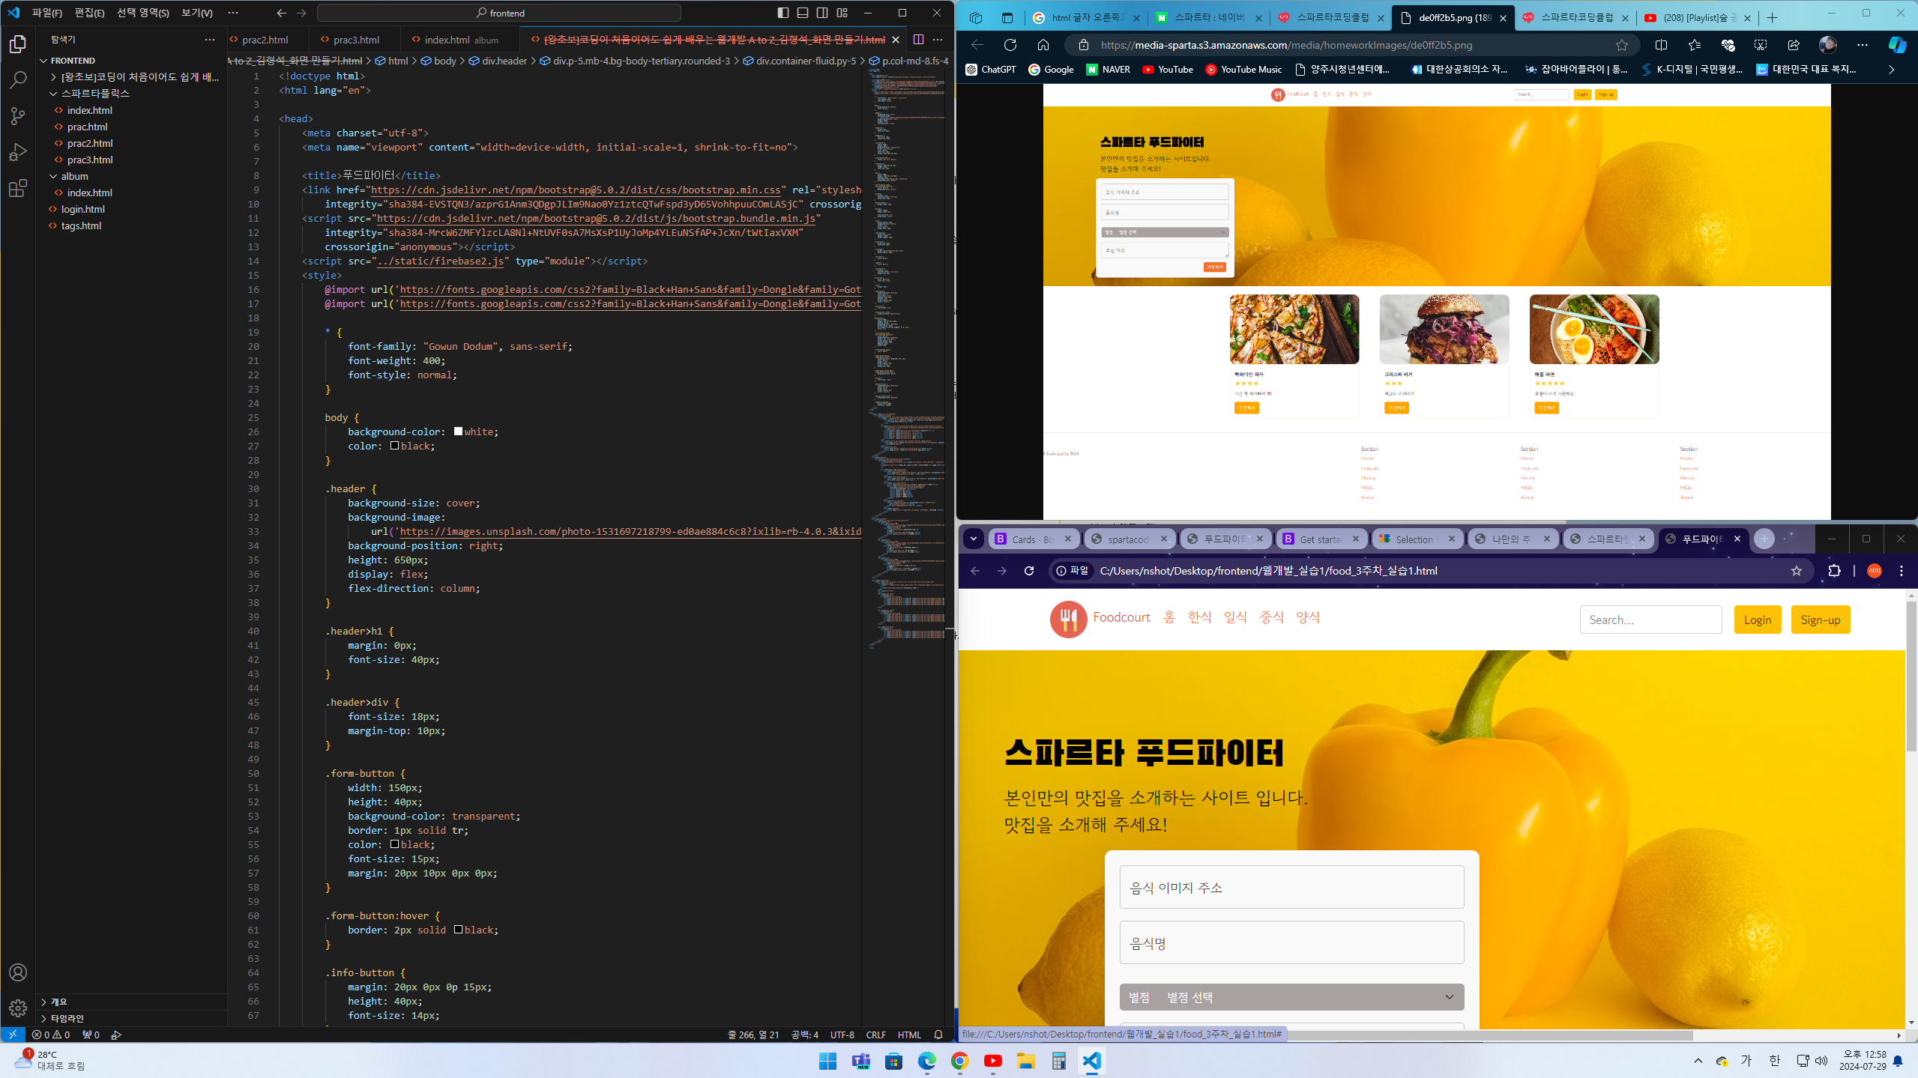Open the 선택 영역(S) menu
This screenshot has width=1918, height=1078.
click(x=142, y=13)
